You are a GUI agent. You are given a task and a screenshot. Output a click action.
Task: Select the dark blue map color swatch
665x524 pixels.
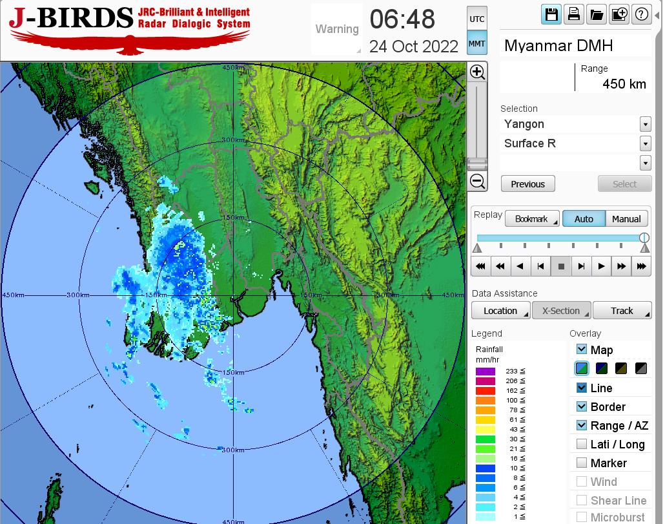602,369
